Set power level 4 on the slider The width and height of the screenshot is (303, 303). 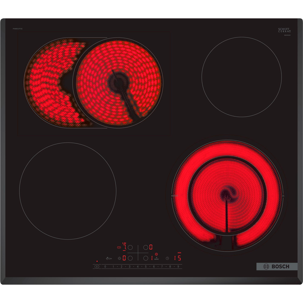[x=138, y=267]
